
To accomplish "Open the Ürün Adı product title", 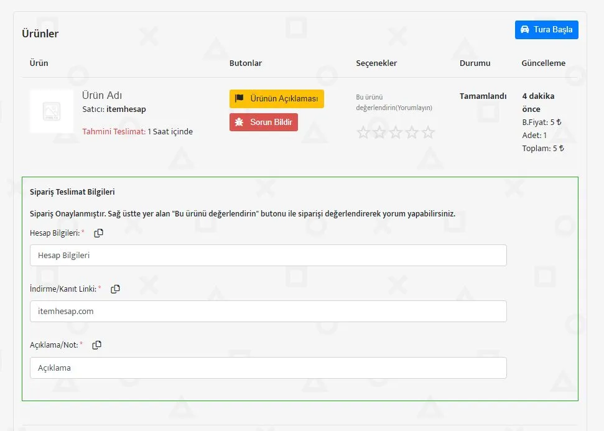I will [x=102, y=95].
